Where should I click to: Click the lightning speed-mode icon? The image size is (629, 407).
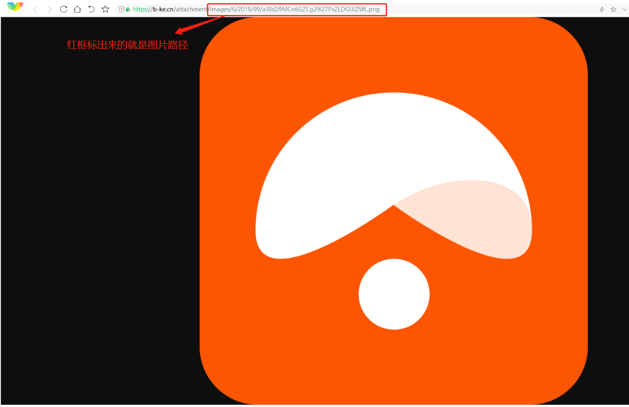pyautogui.click(x=602, y=10)
